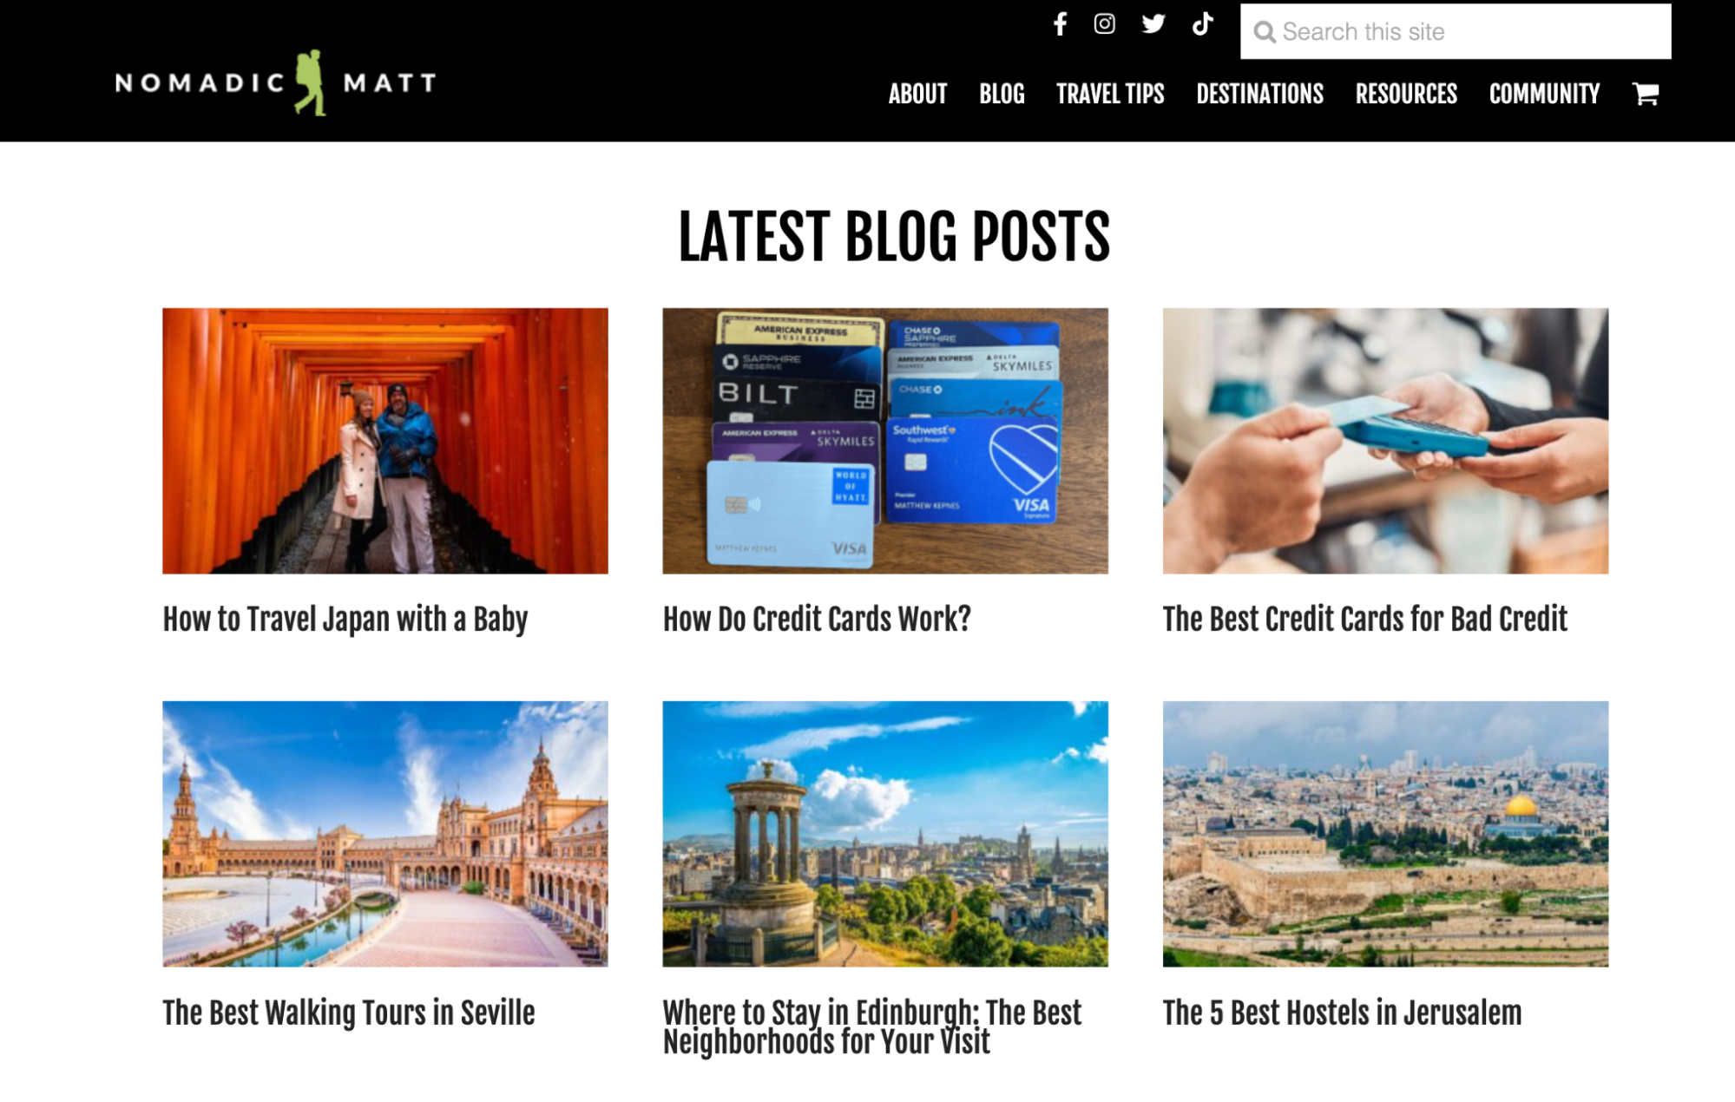Open the shopping cart icon
Screen dimensions: 1735x1102
point(1646,94)
